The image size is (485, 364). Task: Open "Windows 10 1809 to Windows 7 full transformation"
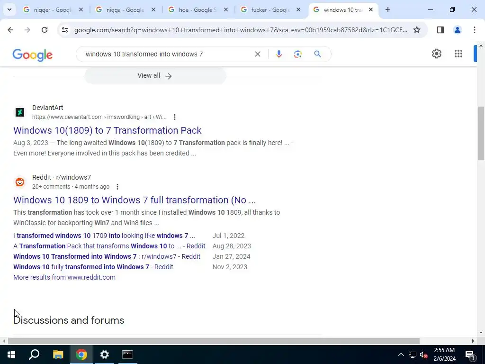tap(135, 200)
